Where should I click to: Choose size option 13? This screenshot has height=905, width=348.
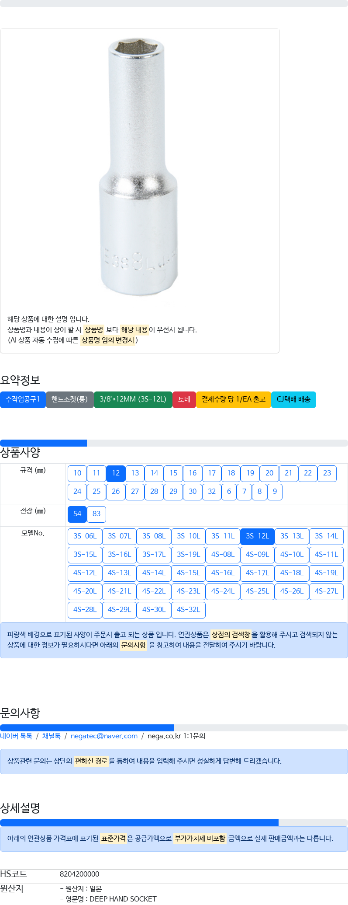pos(135,473)
